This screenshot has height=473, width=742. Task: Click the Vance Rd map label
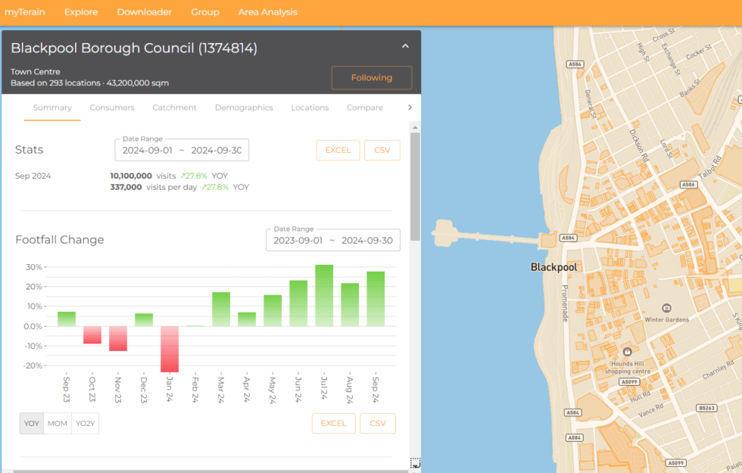pos(650,410)
